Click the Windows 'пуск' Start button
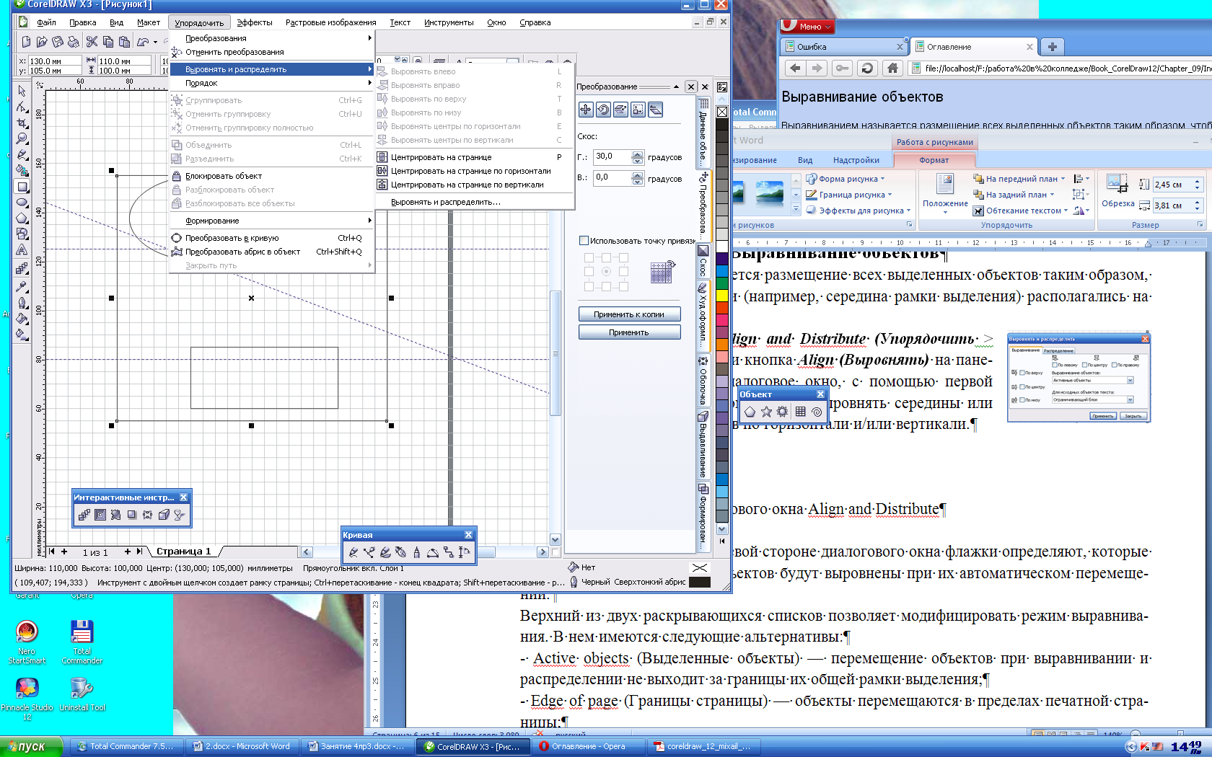This screenshot has width=1212, height=757. pos(30,747)
